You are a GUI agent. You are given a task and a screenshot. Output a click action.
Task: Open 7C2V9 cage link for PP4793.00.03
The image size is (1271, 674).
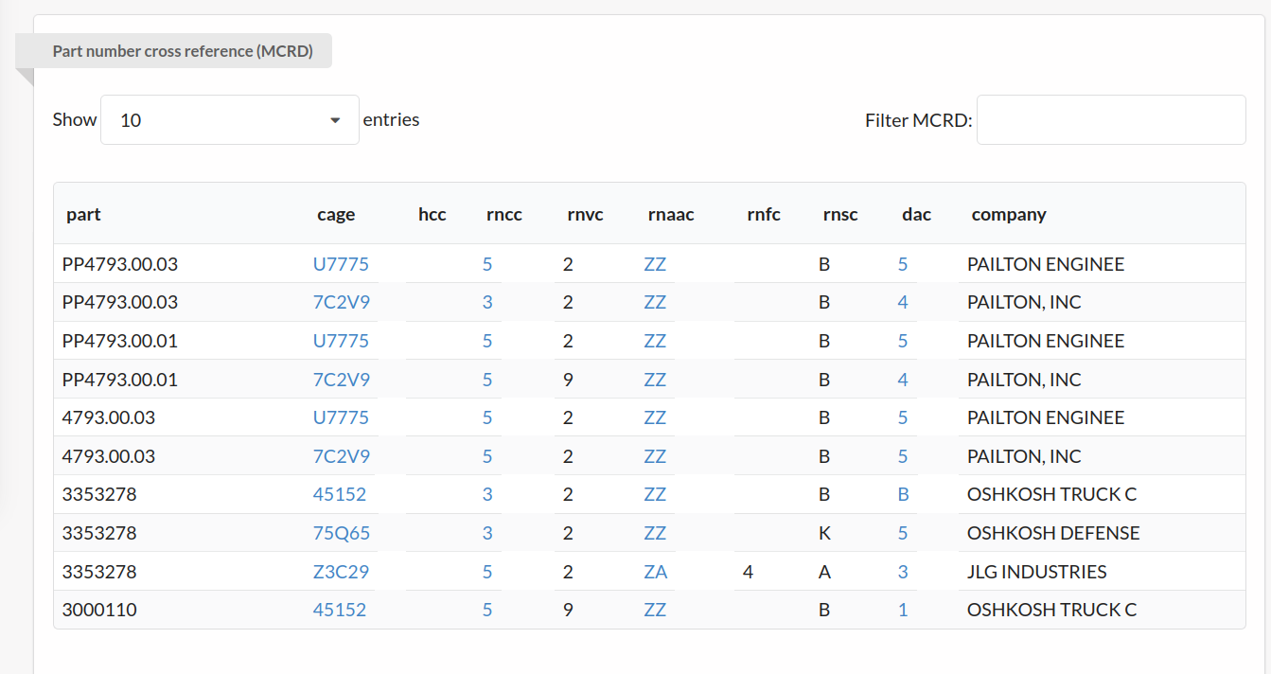pyautogui.click(x=342, y=302)
